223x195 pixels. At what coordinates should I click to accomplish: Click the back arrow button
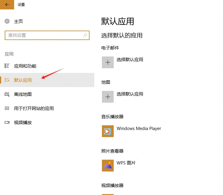coord(7,4)
